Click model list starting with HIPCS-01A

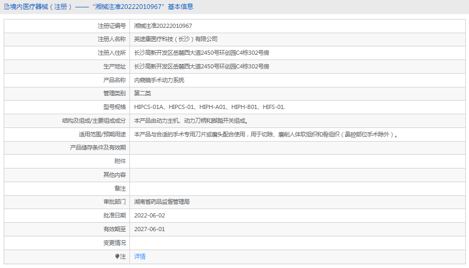tap(210, 107)
